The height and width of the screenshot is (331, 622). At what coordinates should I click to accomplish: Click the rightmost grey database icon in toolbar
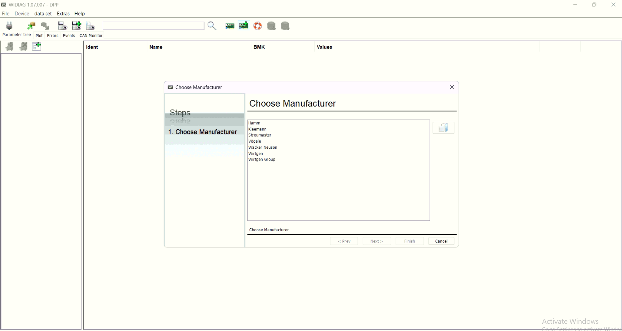click(x=285, y=26)
